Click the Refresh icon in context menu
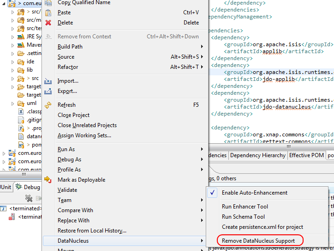 point(48,105)
